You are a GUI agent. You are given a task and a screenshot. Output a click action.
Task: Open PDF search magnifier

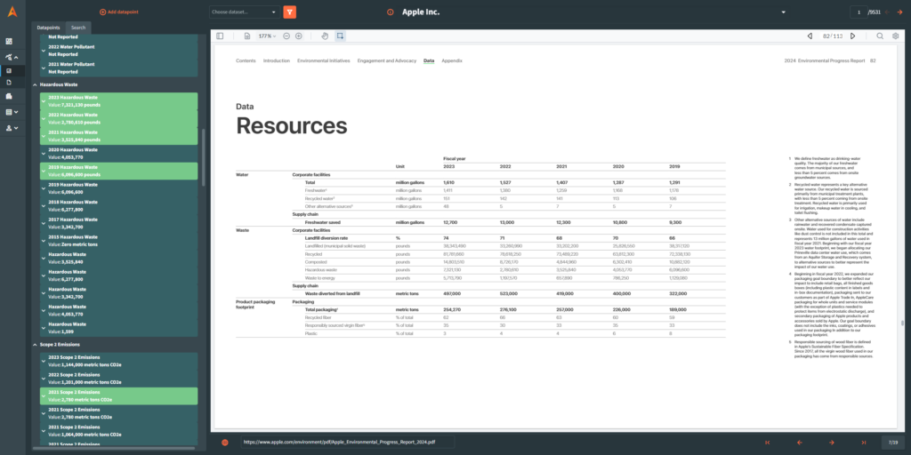[881, 36]
